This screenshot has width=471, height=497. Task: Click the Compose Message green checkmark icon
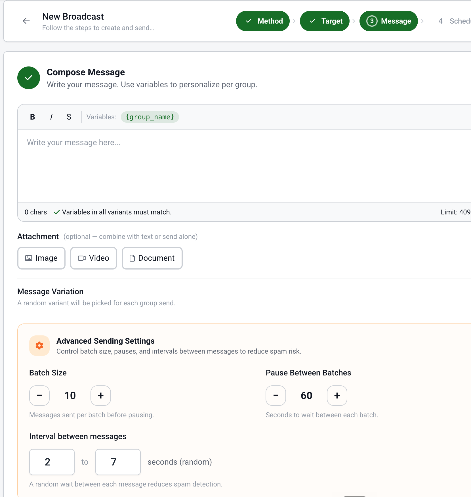[29, 78]
